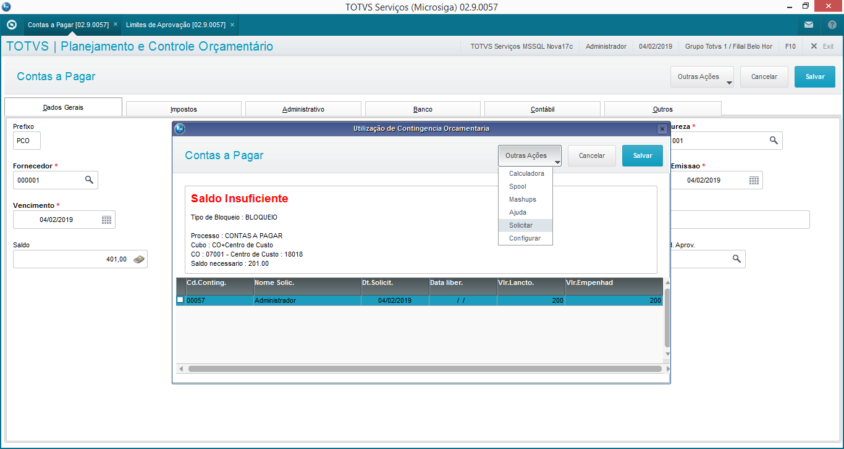Choose Solicitar from the menu
The width and height of the screenshot is (844, 449).
[525, 225]
